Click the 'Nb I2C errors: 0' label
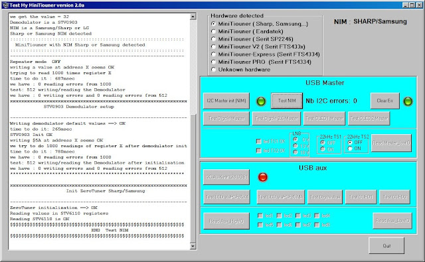 (331, 101)
